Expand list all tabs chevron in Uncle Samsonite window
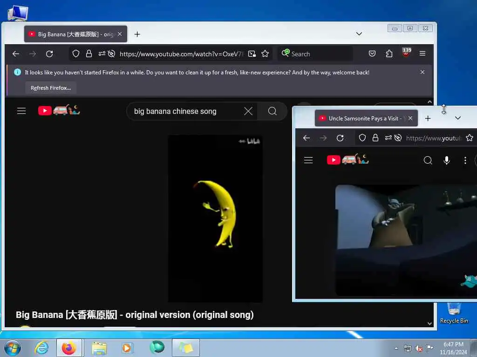477x357 pixels. (x=458, y=118)
